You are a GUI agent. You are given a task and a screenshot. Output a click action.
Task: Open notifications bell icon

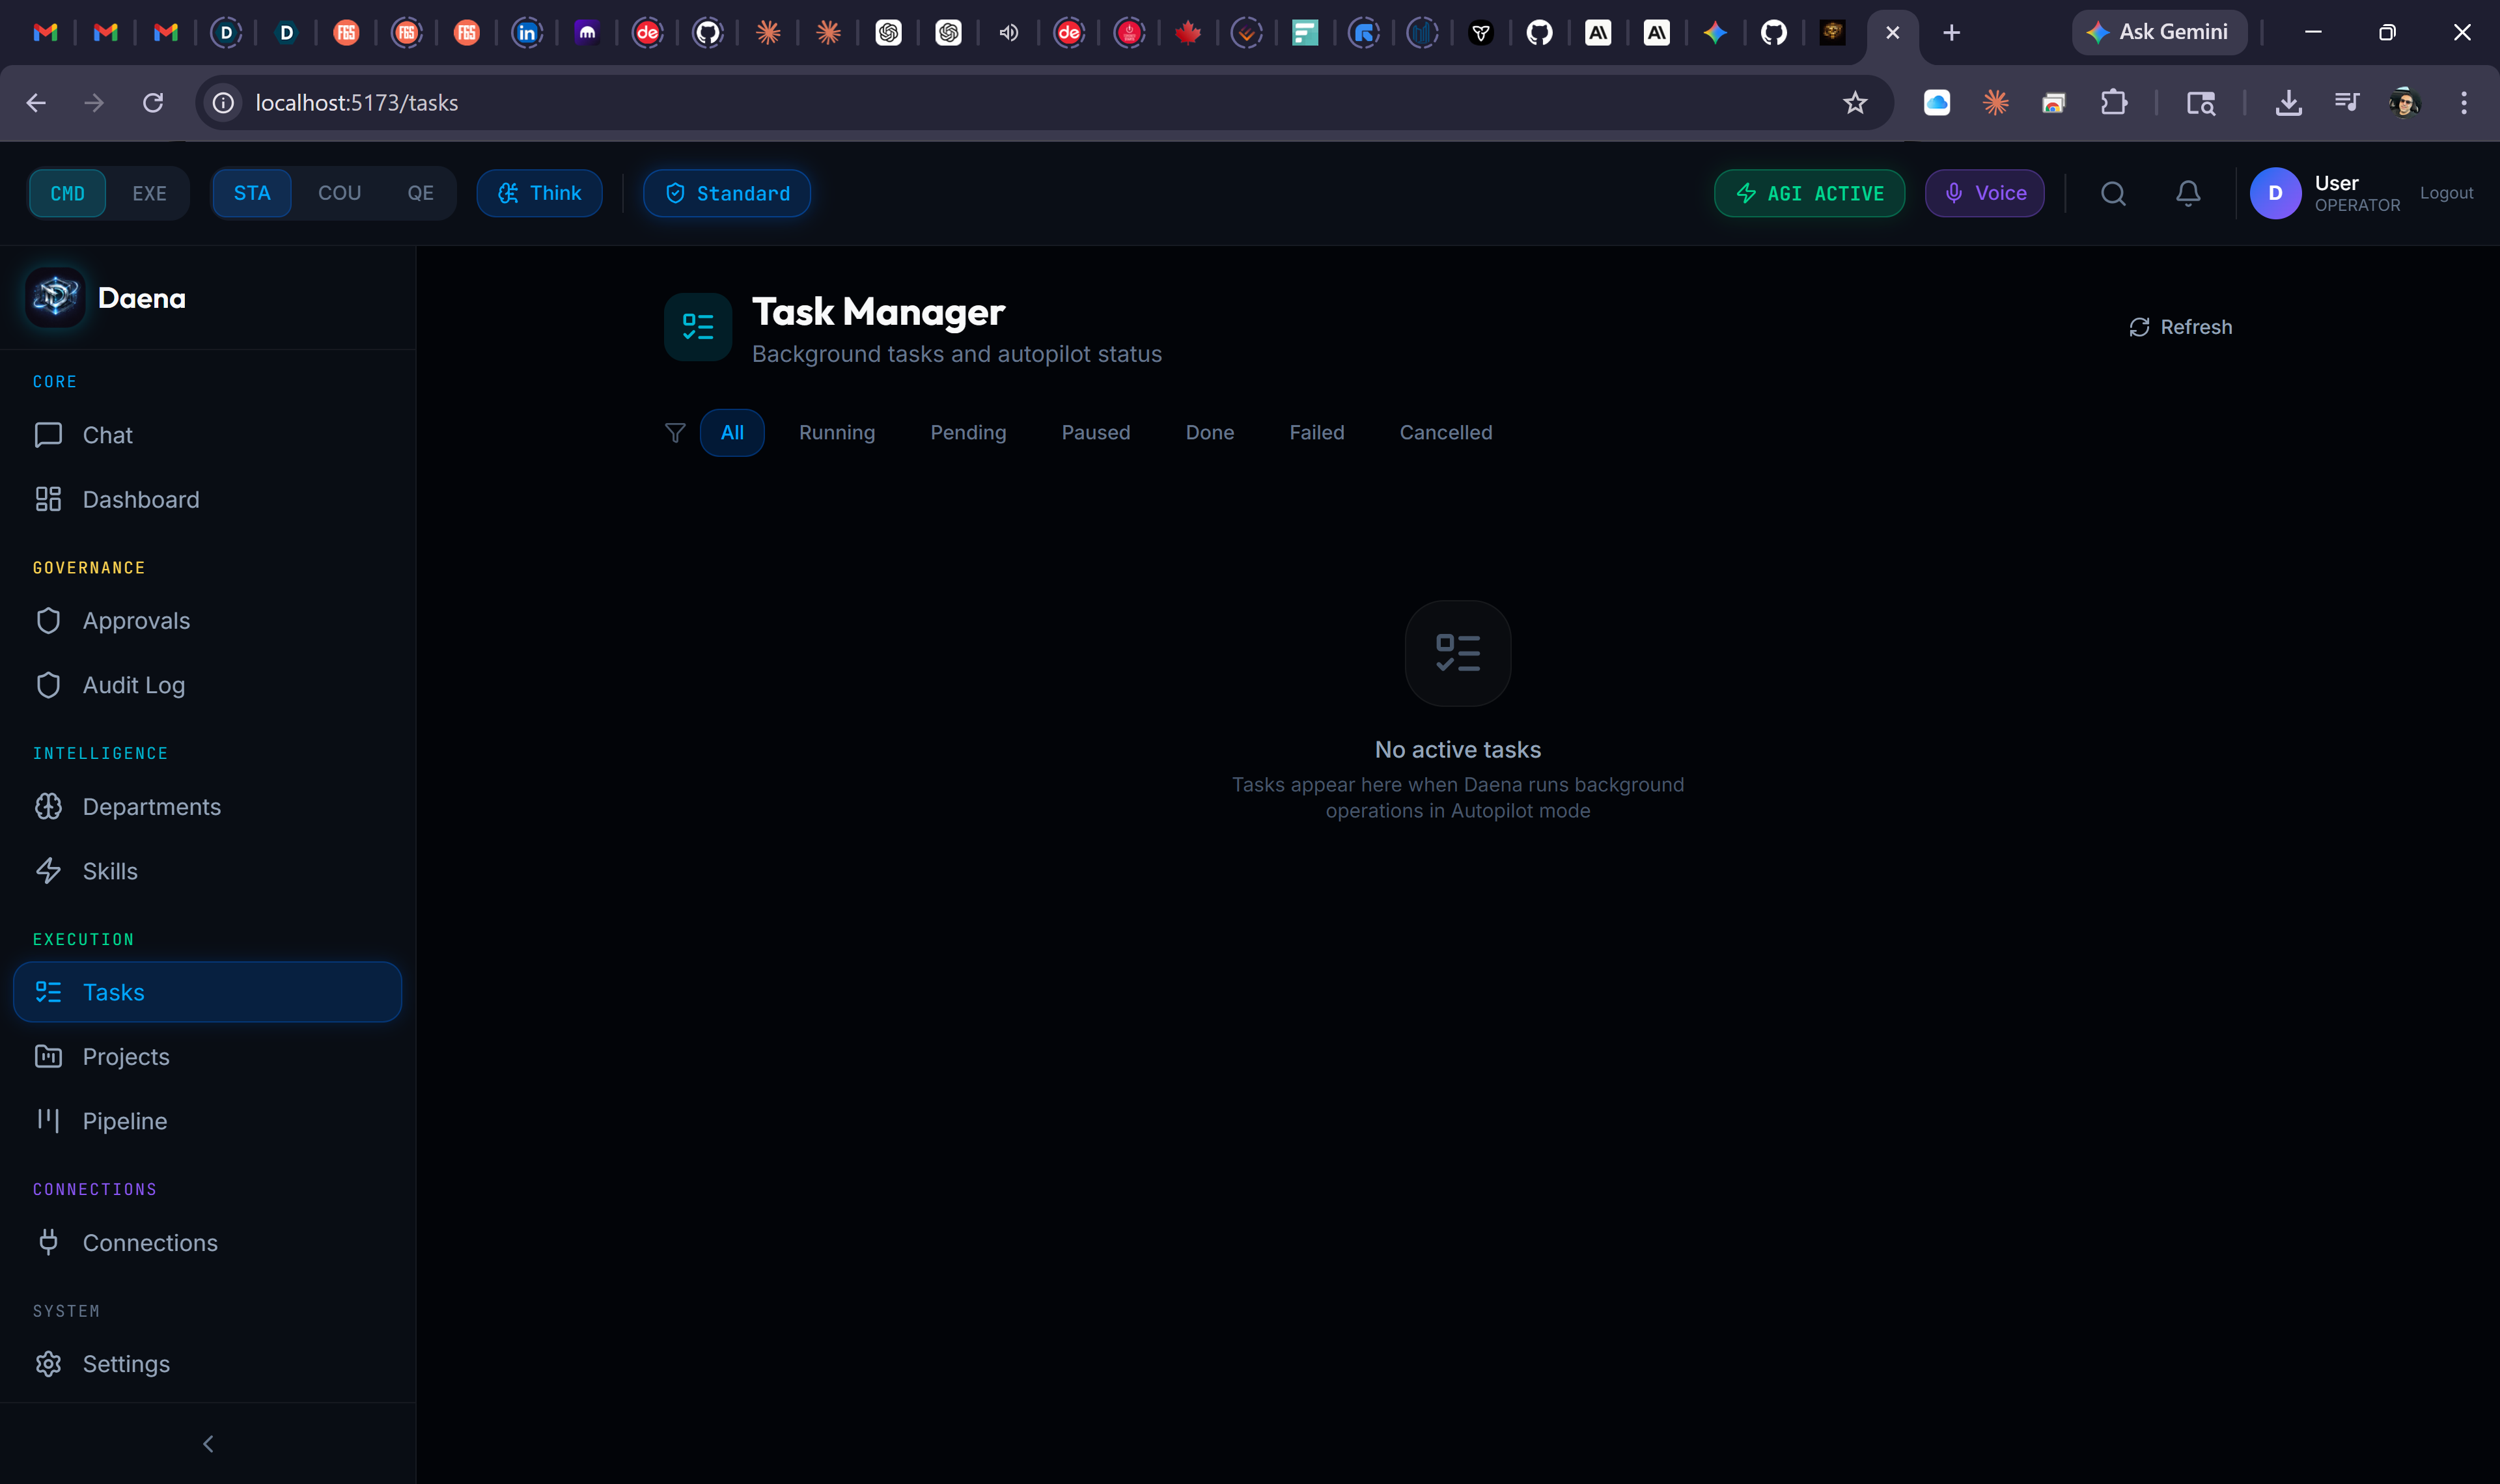[2187, 193]
